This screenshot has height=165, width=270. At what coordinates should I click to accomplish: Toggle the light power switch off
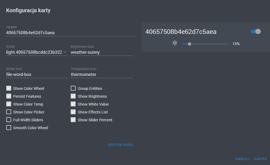pos(256,31)
